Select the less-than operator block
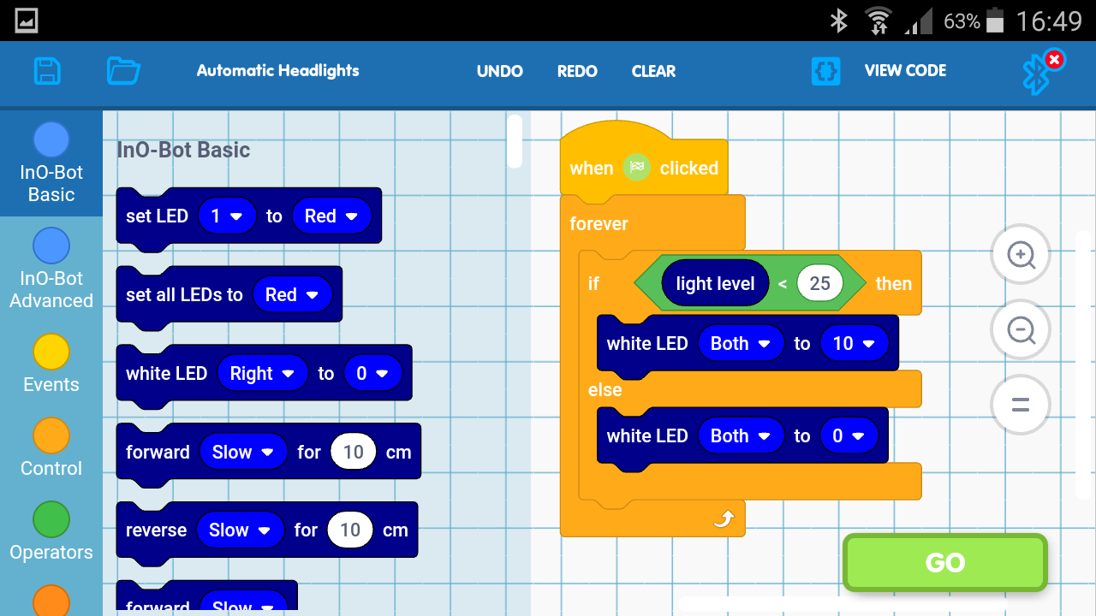Image resolution: width=1096 pixels, height=616 pixels. (782, 284)
